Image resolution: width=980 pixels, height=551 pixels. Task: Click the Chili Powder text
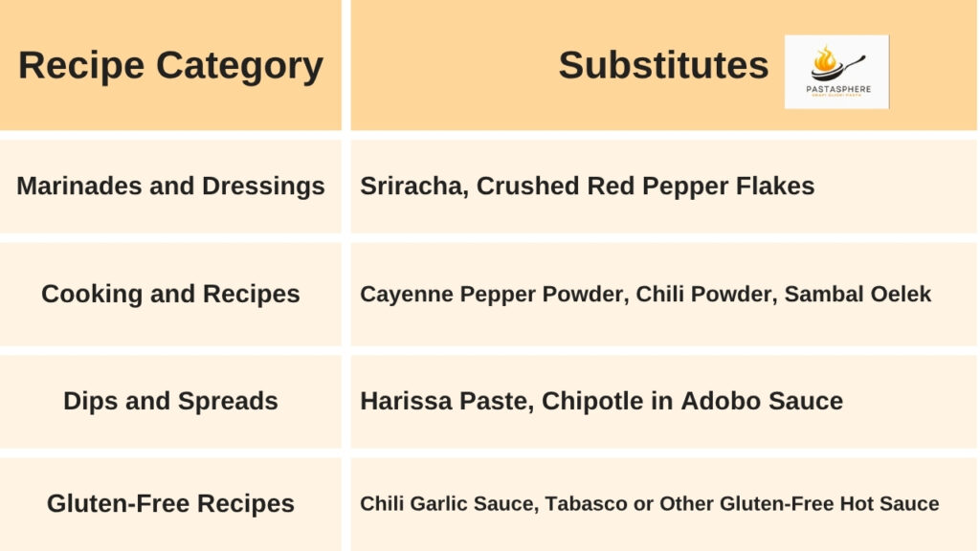(706, 295)
